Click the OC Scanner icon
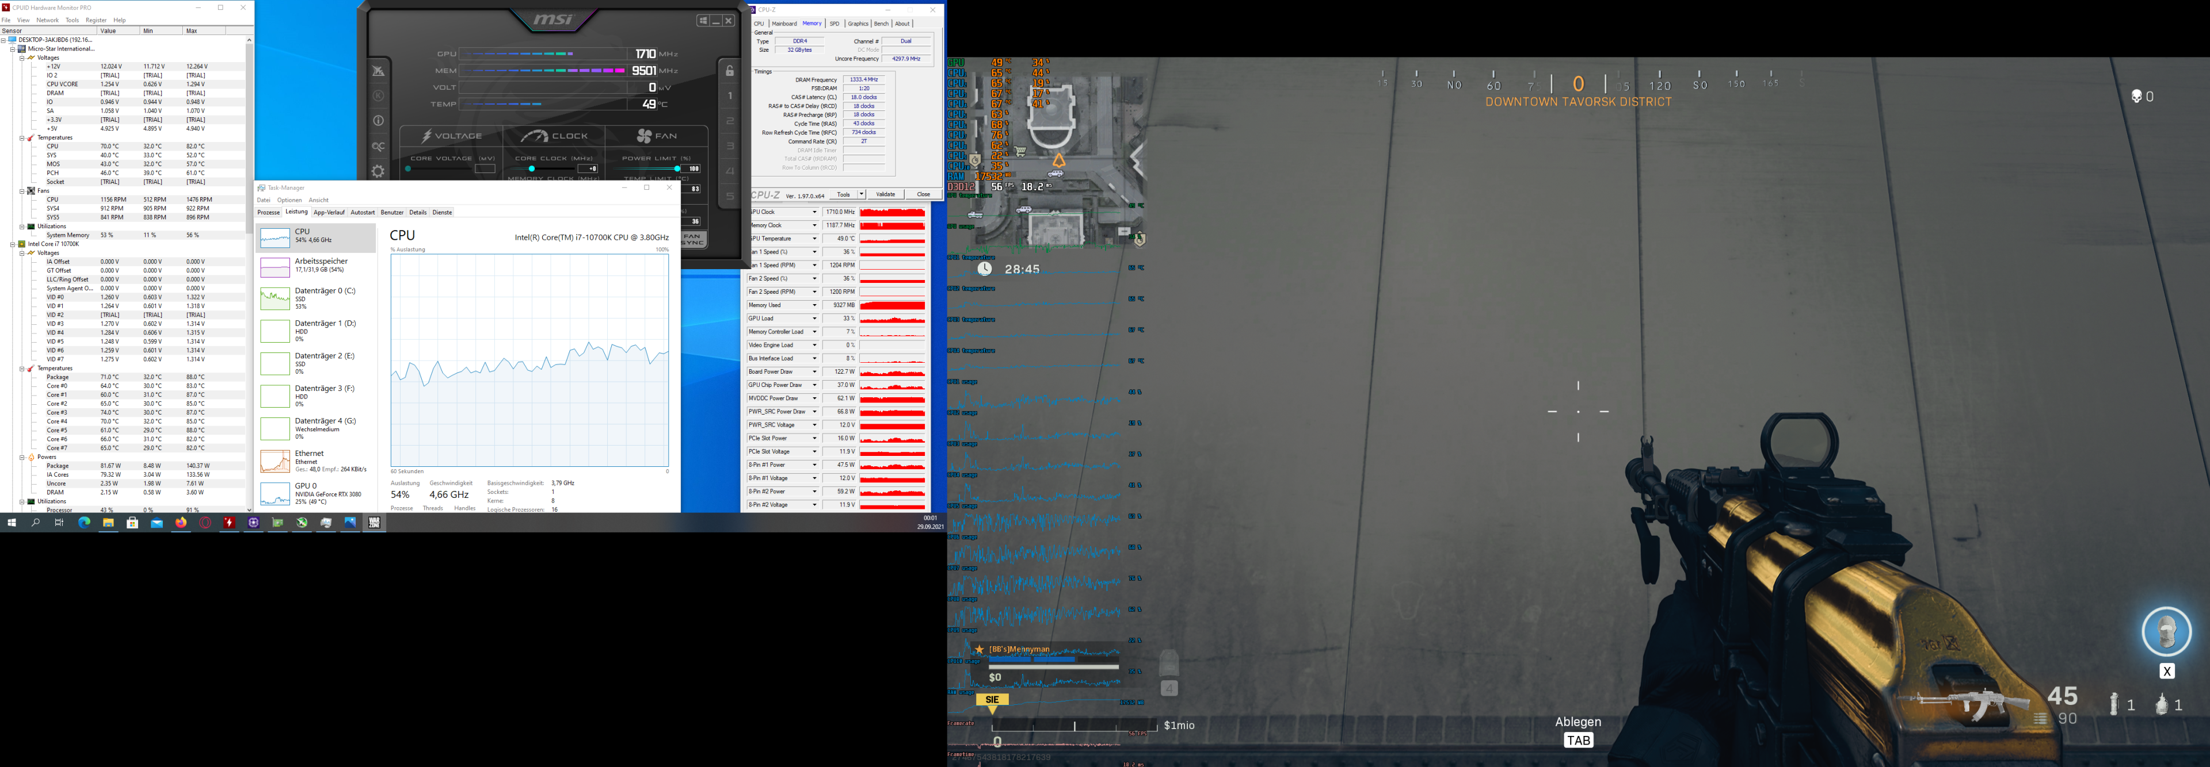The width and height of the screenshot is (2210, 767). coord(378,147)
